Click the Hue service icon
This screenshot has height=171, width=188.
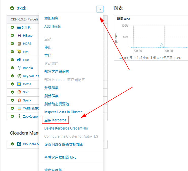19,60
